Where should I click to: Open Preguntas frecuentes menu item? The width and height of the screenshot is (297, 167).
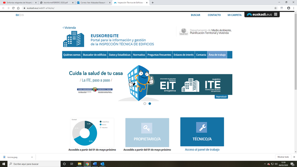click(159, 55)
